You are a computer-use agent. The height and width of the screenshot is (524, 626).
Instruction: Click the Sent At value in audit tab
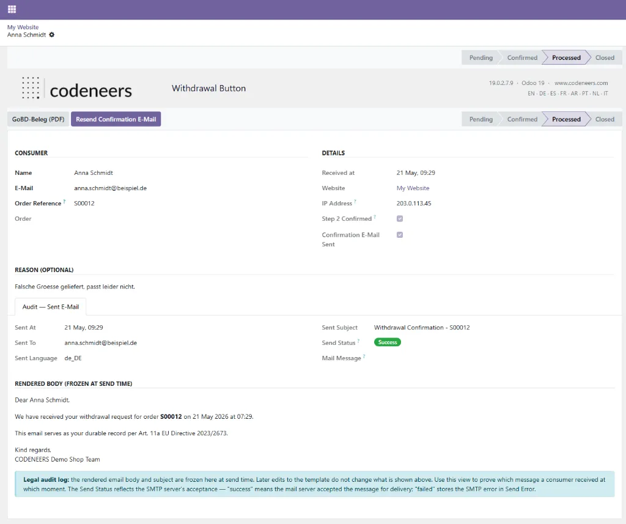click(x=83, y=328)
